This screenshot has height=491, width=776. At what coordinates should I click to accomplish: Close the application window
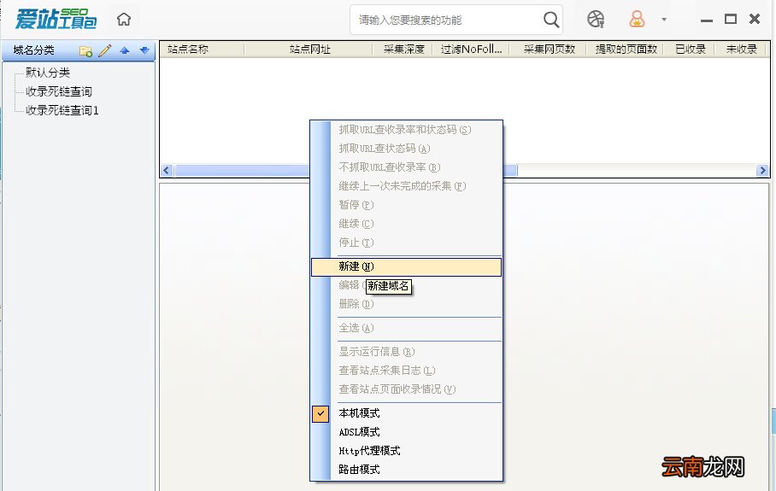[755, 19]
